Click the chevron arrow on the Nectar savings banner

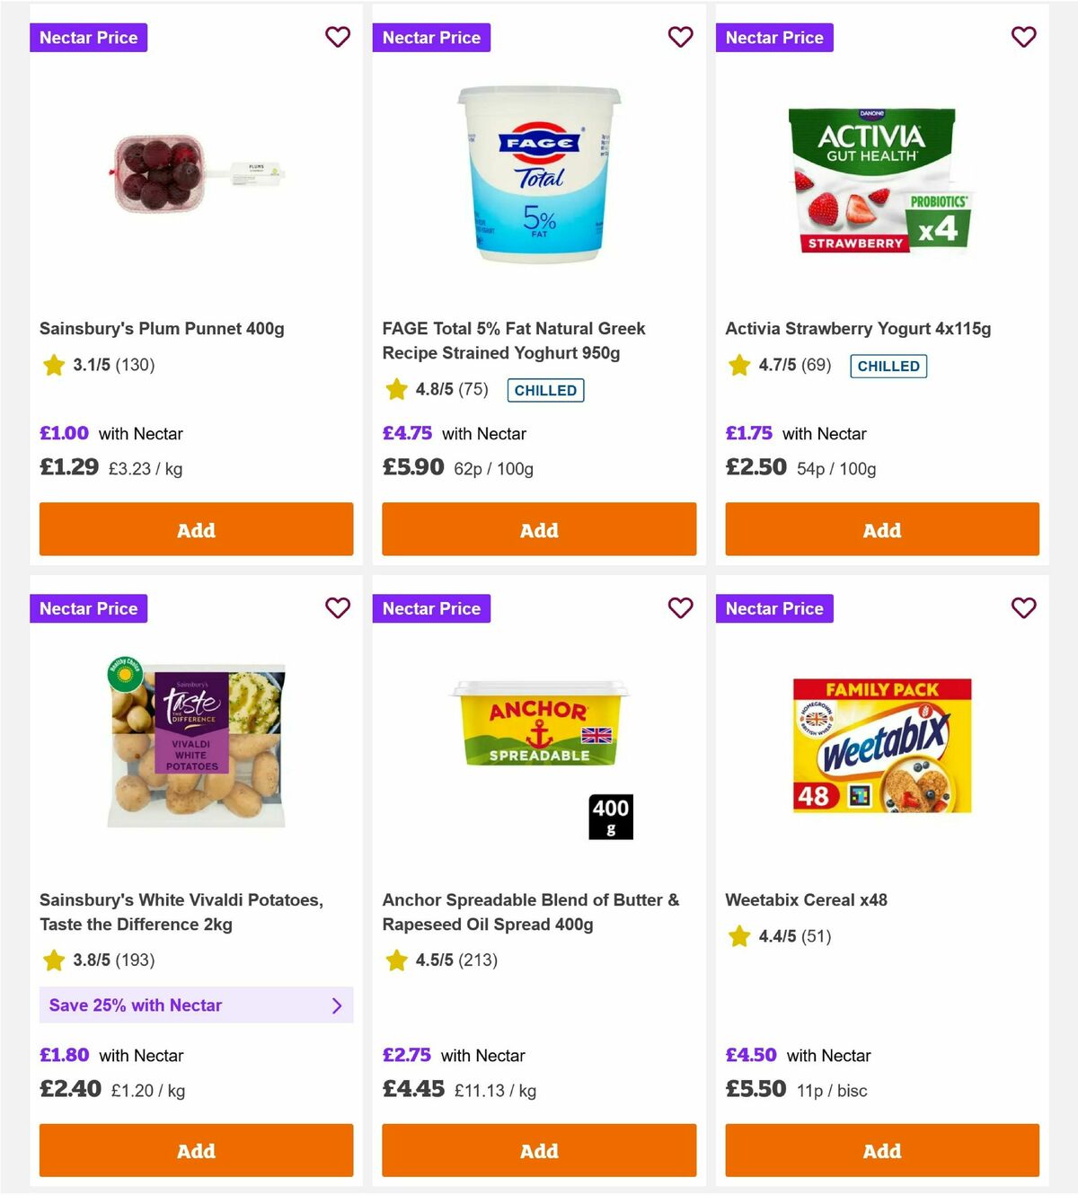pyautogui.click(x=336, y=1005)
